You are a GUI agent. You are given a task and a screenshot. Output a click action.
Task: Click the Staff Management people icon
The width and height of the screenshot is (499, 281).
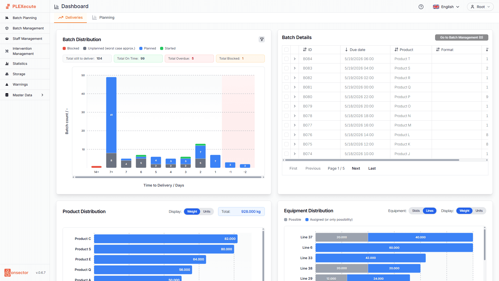(7, 39)
